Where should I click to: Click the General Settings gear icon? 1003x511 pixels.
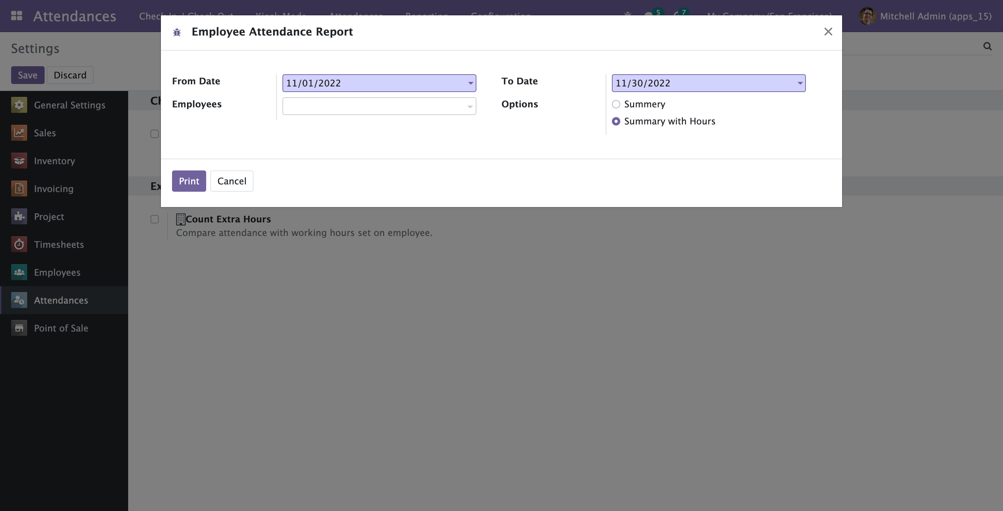[x=19, y=105]
